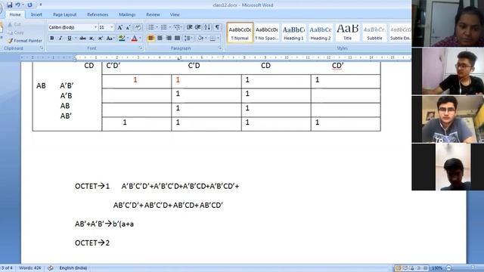Toggle superscript formatting

[101, 39]
